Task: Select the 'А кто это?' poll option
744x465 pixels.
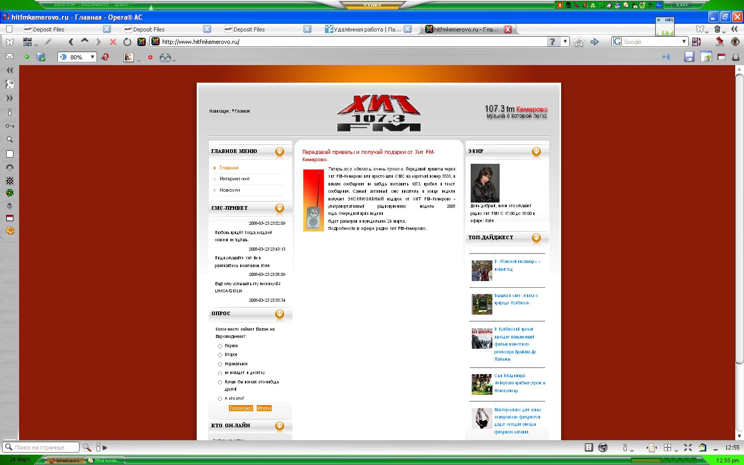Action: coord(220,399)
